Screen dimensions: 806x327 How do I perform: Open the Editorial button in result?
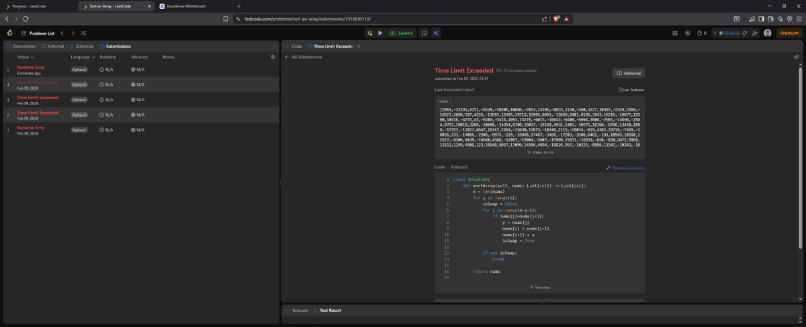pyautogui.click(x=628, y=73)
